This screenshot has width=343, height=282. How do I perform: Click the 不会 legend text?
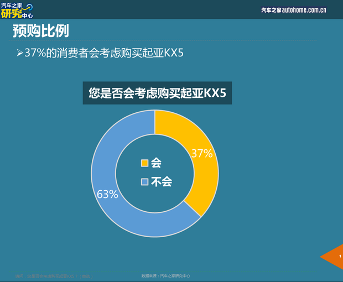[162, 182]
